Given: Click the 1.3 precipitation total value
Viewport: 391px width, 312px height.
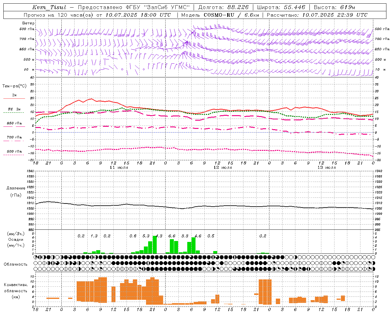Looking at the screenshot, I should (94, 236).
